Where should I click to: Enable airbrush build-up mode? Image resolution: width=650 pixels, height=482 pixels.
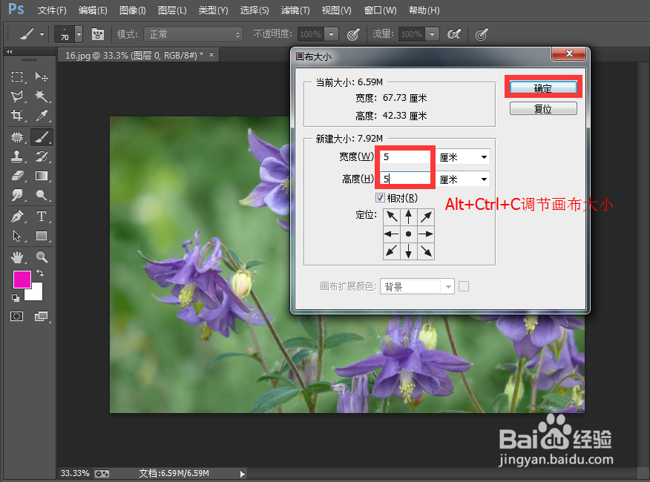[454, 34]
